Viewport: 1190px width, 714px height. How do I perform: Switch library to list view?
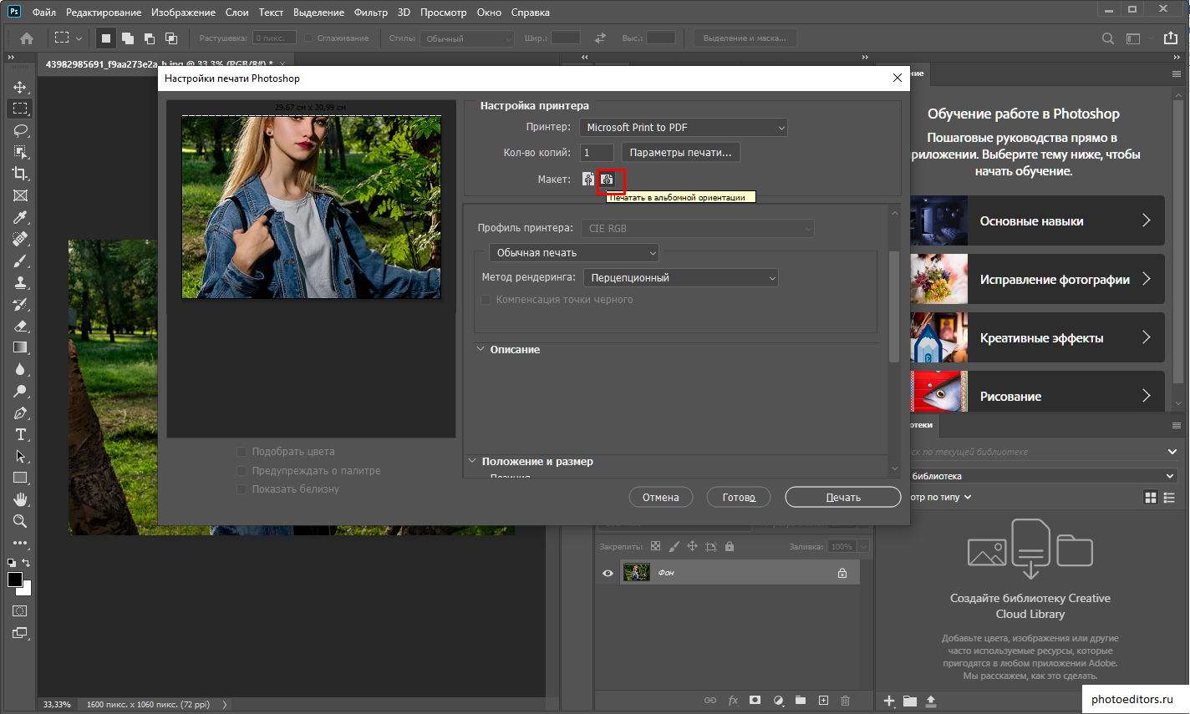(x=1169, y=497)
